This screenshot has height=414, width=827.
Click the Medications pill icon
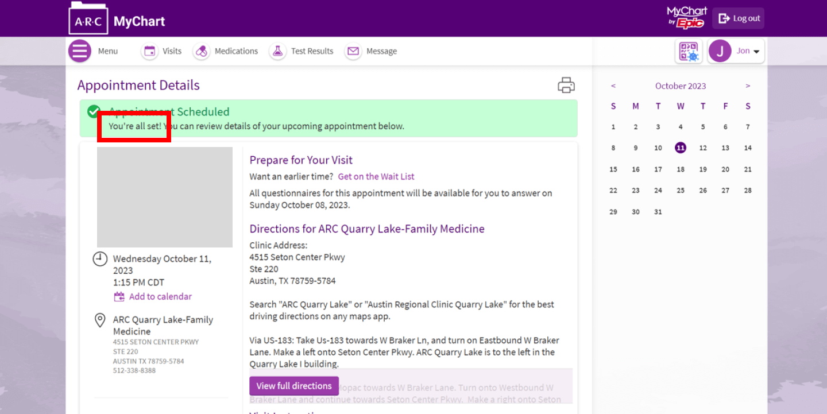pyautogui.click(x=202, y=51)
